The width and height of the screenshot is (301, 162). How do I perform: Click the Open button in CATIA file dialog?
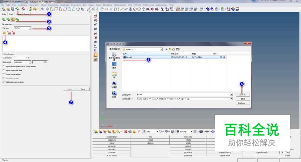click(243, 94)
